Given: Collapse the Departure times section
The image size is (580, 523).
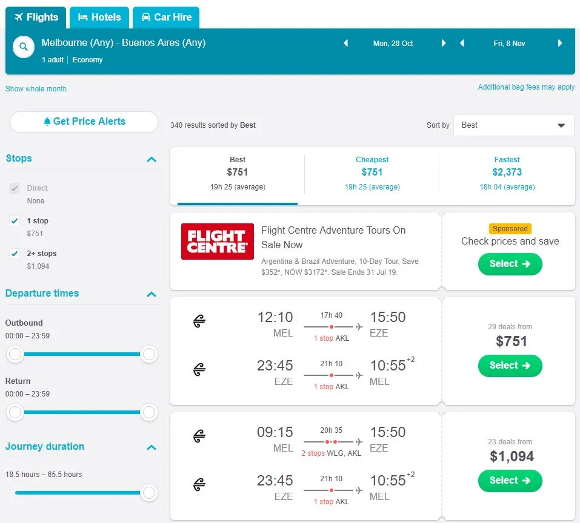Looking at the screenshot, I should point(152,294).
